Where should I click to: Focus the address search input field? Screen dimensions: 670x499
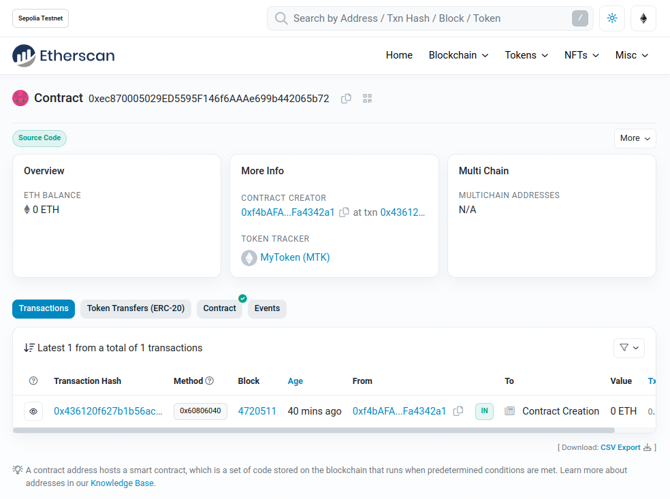430,18
